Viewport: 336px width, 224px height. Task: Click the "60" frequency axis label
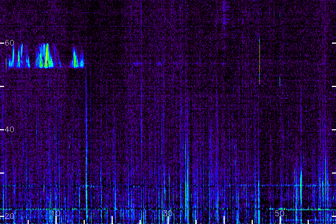pos(9,43)
